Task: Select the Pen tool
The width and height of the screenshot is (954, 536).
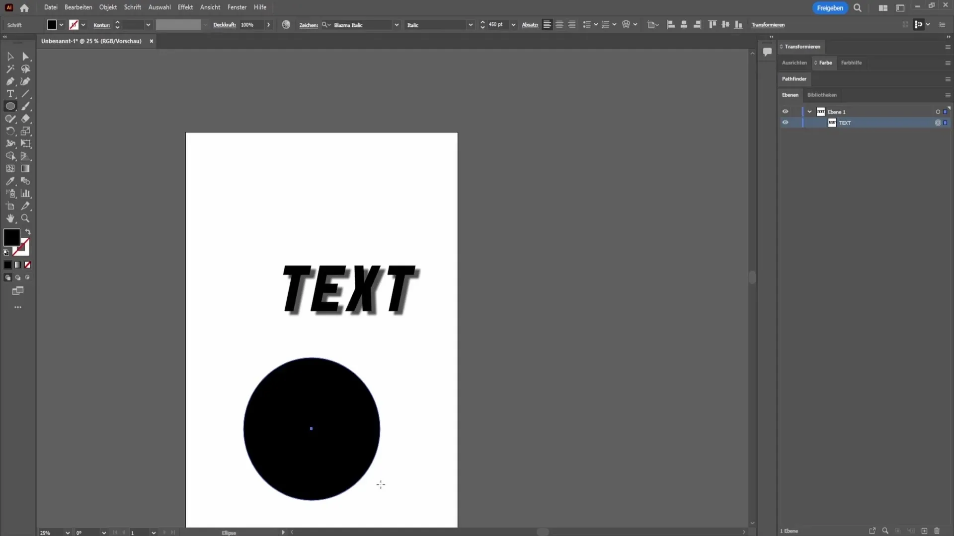Action: coord(10,81)
